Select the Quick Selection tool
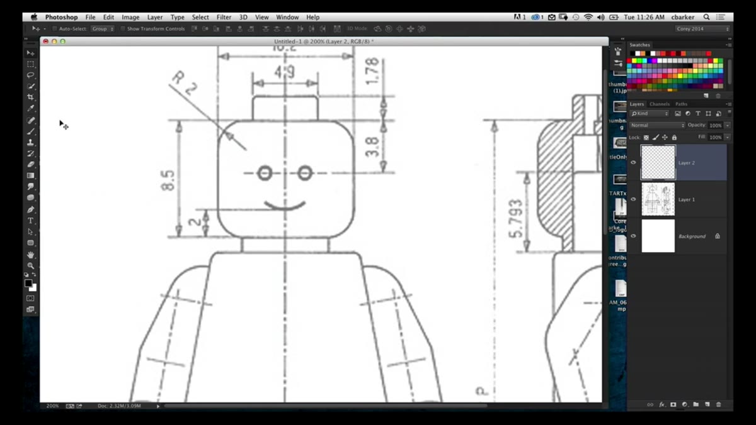 [x=30, y=86]
